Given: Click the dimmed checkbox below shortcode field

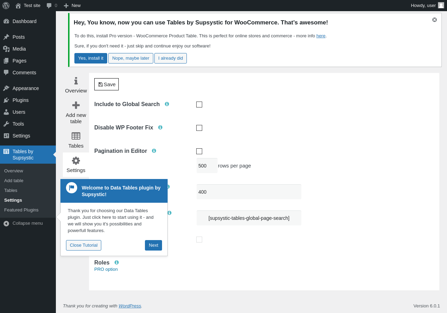Looking at the screenshot, I should coord(199,239).
